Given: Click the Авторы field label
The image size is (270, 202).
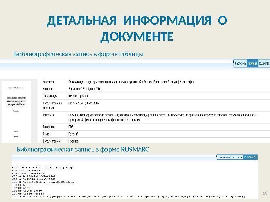Looking at the screenshot, I should (x=47, y=89).
